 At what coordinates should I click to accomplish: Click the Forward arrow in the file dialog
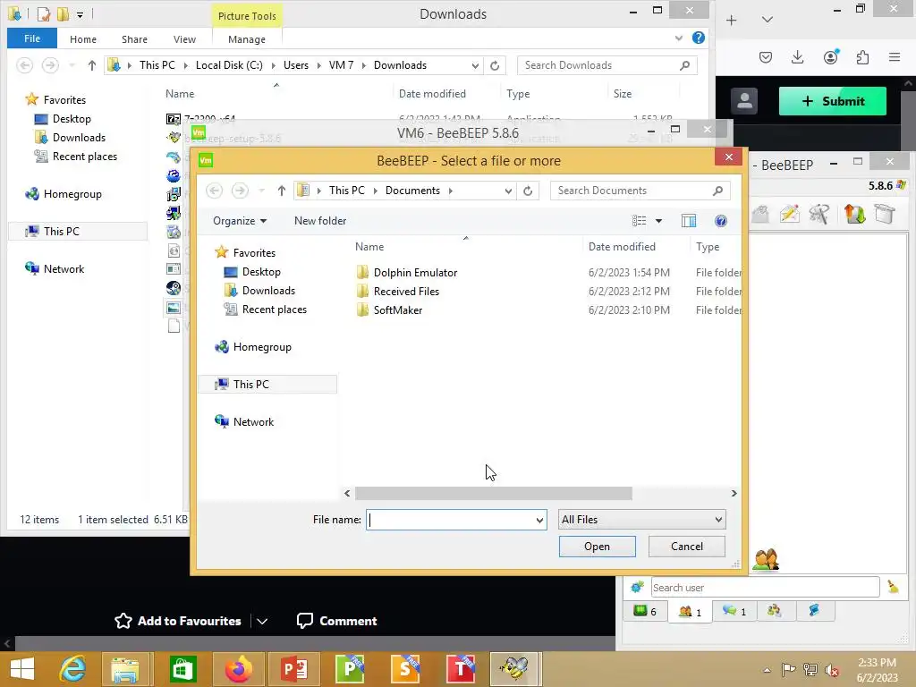240,191
